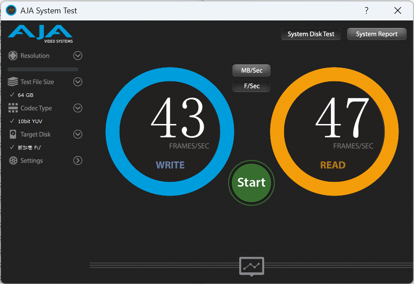This screenshot has width=414, height=284.
Task: Click the question mark help icon
Action: tap(366, 11)
